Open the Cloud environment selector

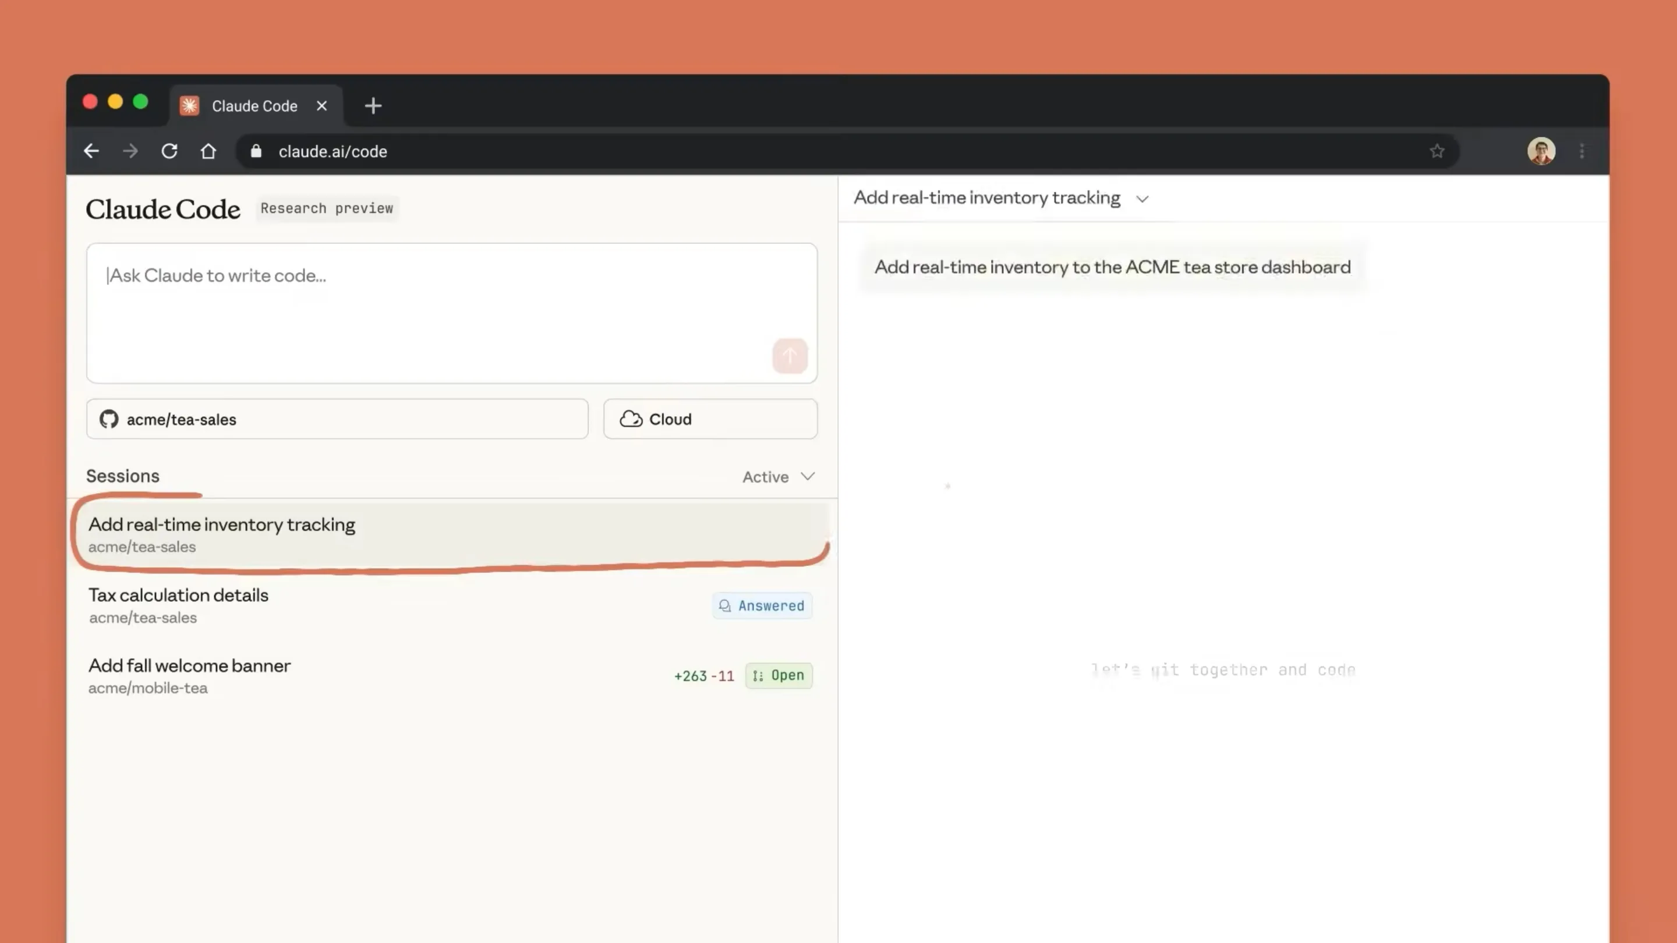[710, 419]
